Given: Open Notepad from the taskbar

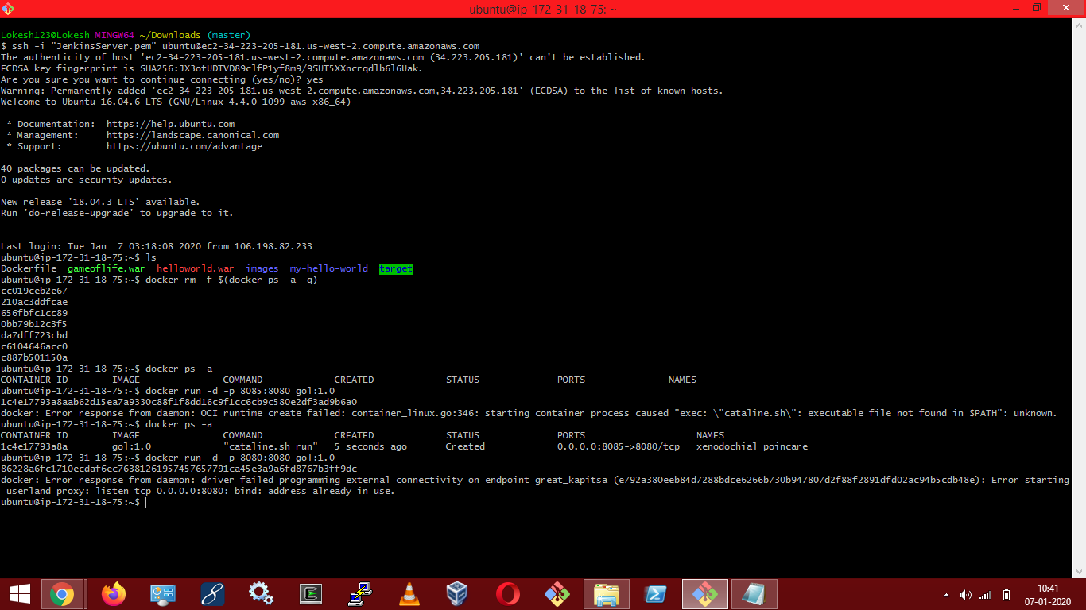Looking at the screenshot, I should point(753,593).
